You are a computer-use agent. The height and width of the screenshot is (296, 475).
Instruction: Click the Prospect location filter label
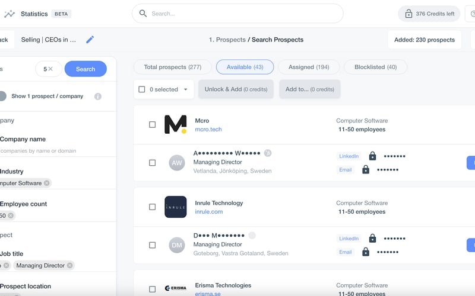(26, 286)
